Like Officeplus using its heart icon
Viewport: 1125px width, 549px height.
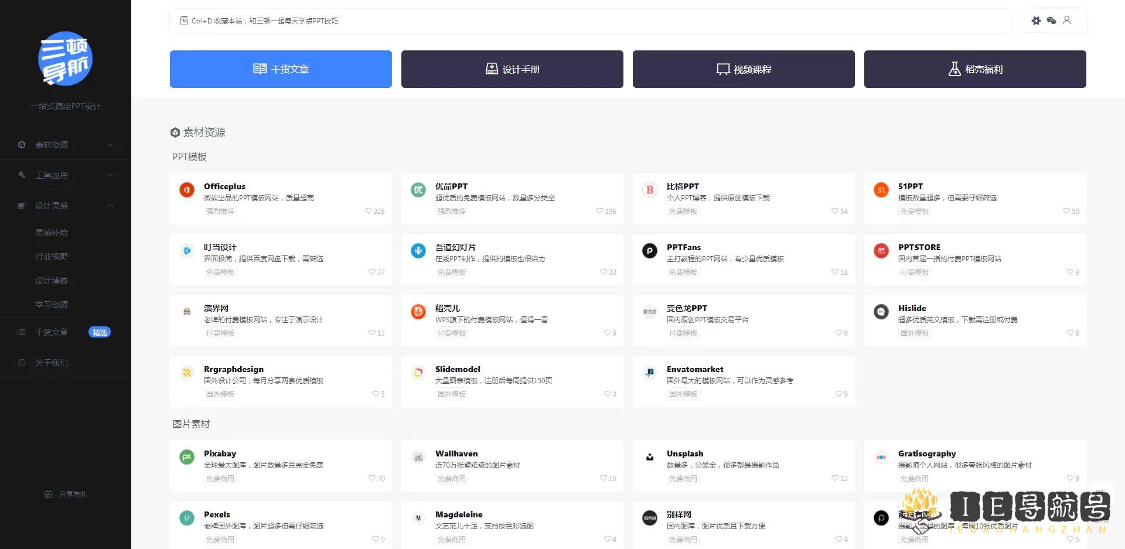click(368, 211)
